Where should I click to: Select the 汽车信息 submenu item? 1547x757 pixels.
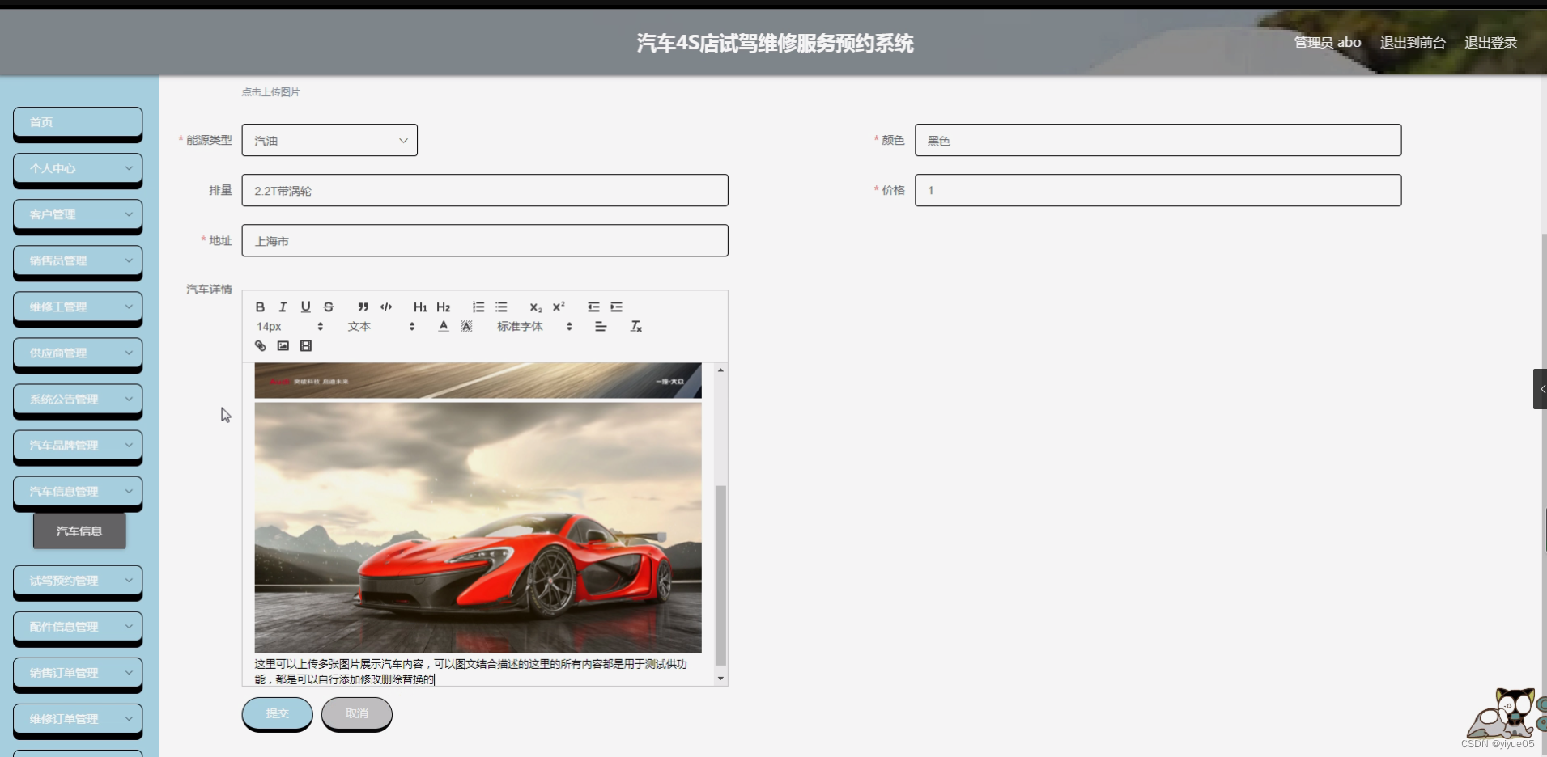[79, 531]
